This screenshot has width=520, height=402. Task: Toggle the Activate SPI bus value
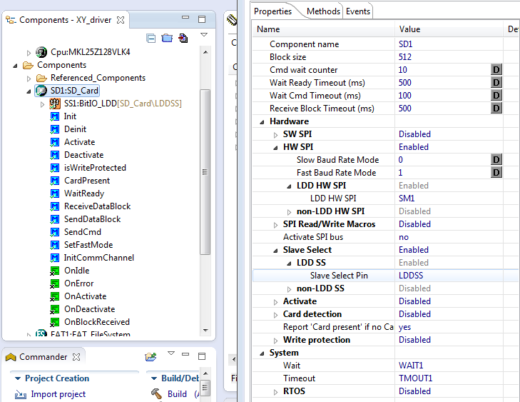[x=449, y=237]
